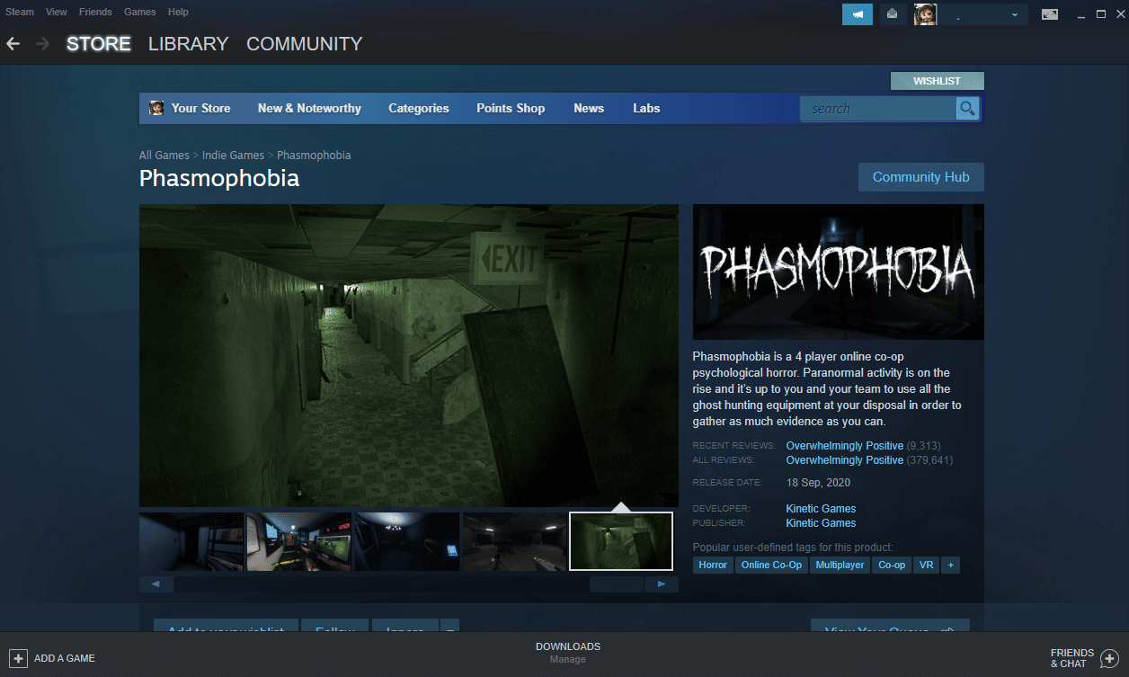Click the screenshot carousel progress bar
The height and width of the screenshot is (677, 1129).
click(x=617, y=583)
